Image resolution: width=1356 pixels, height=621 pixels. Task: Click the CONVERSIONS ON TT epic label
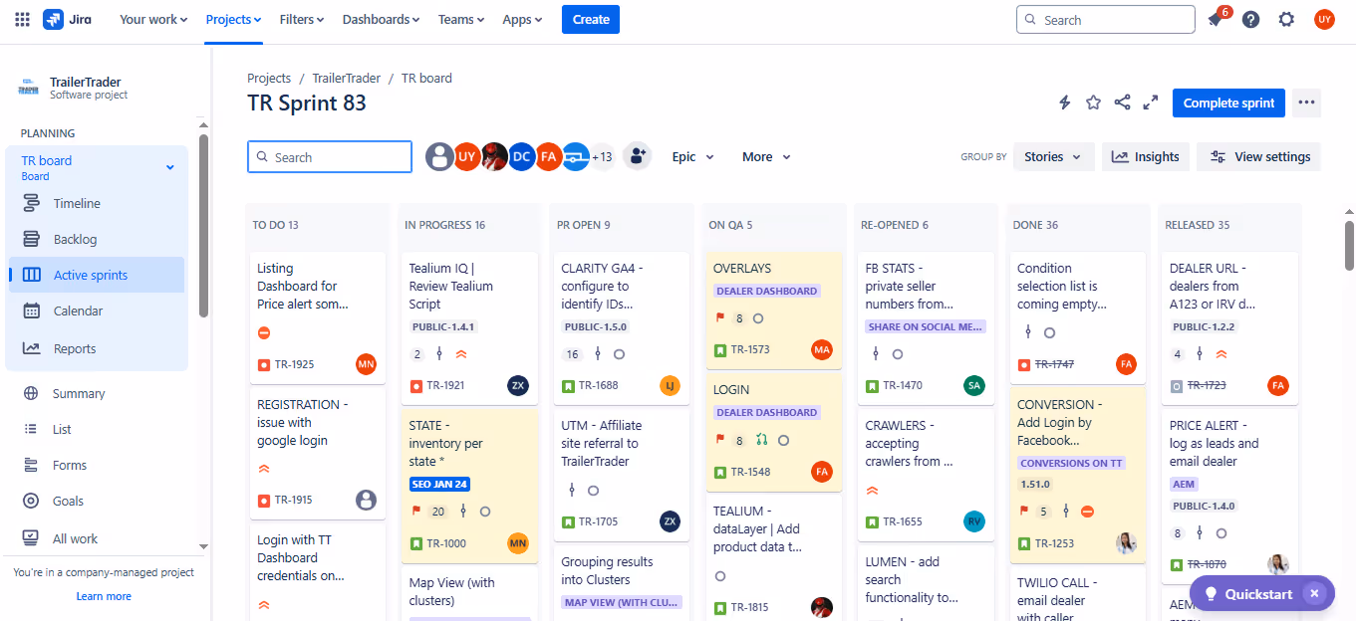[x=1071, y=463]
